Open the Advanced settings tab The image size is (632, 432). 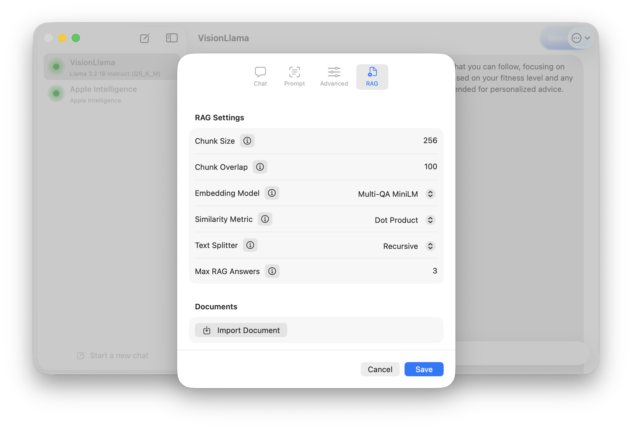[334, 76]
